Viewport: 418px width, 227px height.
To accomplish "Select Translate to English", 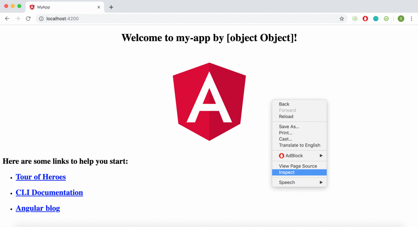I will click(300, 145).
